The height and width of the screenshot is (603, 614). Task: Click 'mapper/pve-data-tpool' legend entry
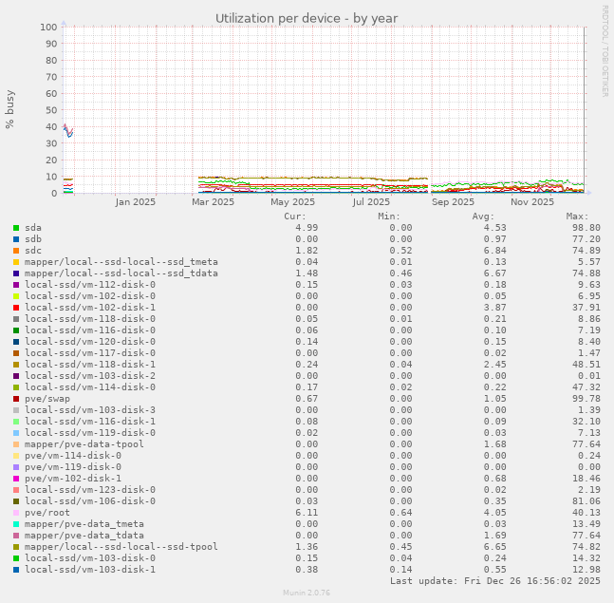[84, 444]
